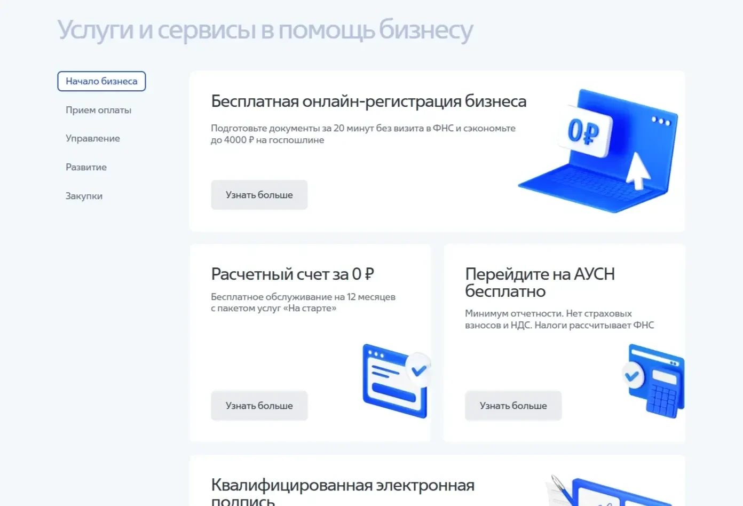Image resolution: width=743 pixels, height=506 pixels.
Task: Select the Начало бизнеса category tab
Action: coord(101,81)
